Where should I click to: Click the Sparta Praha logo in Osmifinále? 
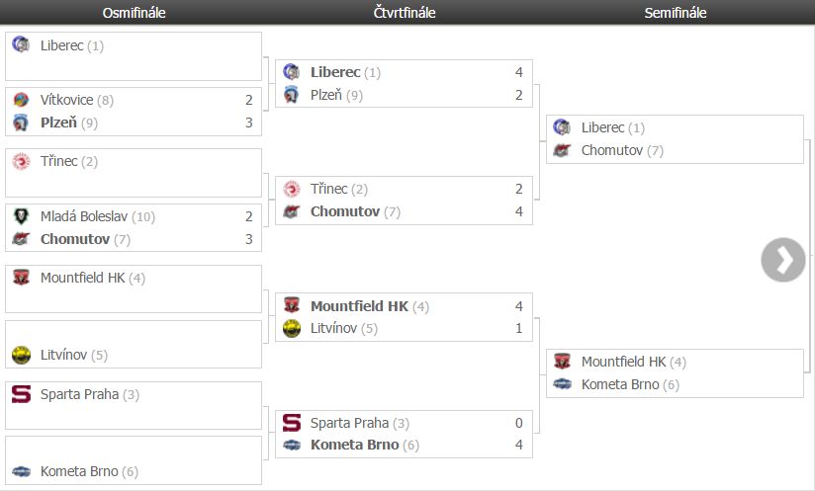(x=20, y=394)
